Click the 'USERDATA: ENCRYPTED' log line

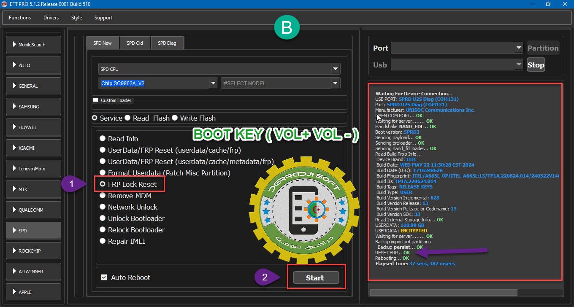pos(401,231)
